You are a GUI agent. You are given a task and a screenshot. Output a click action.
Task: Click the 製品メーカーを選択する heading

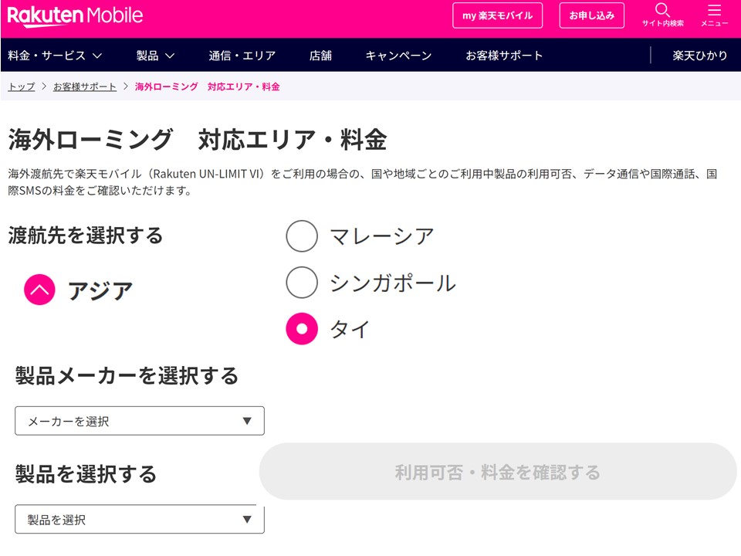click(127, 376)
